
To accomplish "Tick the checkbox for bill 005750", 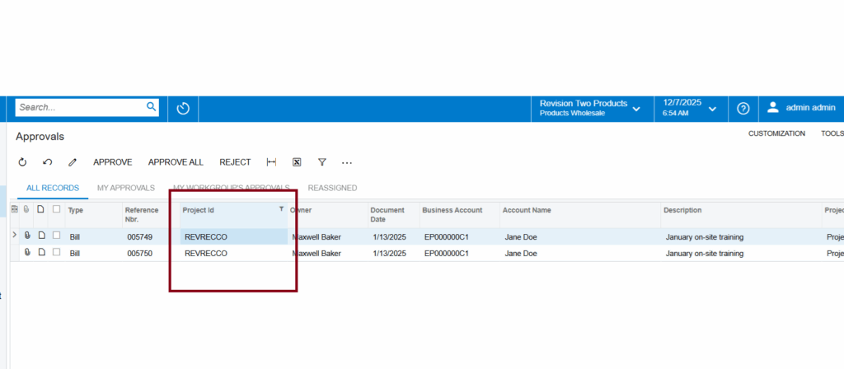I will click(56, 253).
